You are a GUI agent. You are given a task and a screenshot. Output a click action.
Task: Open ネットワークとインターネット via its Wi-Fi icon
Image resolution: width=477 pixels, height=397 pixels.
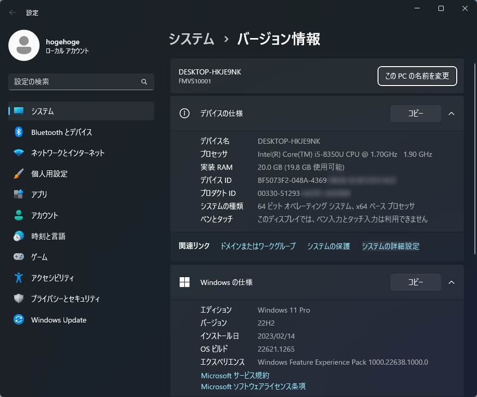[x=19, y=153]
